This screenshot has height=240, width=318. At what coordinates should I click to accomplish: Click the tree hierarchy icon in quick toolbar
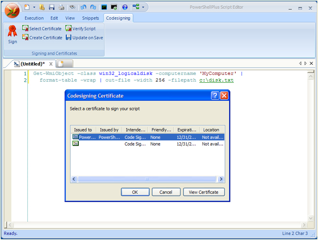pyautogui.click(x=136, y=7)
